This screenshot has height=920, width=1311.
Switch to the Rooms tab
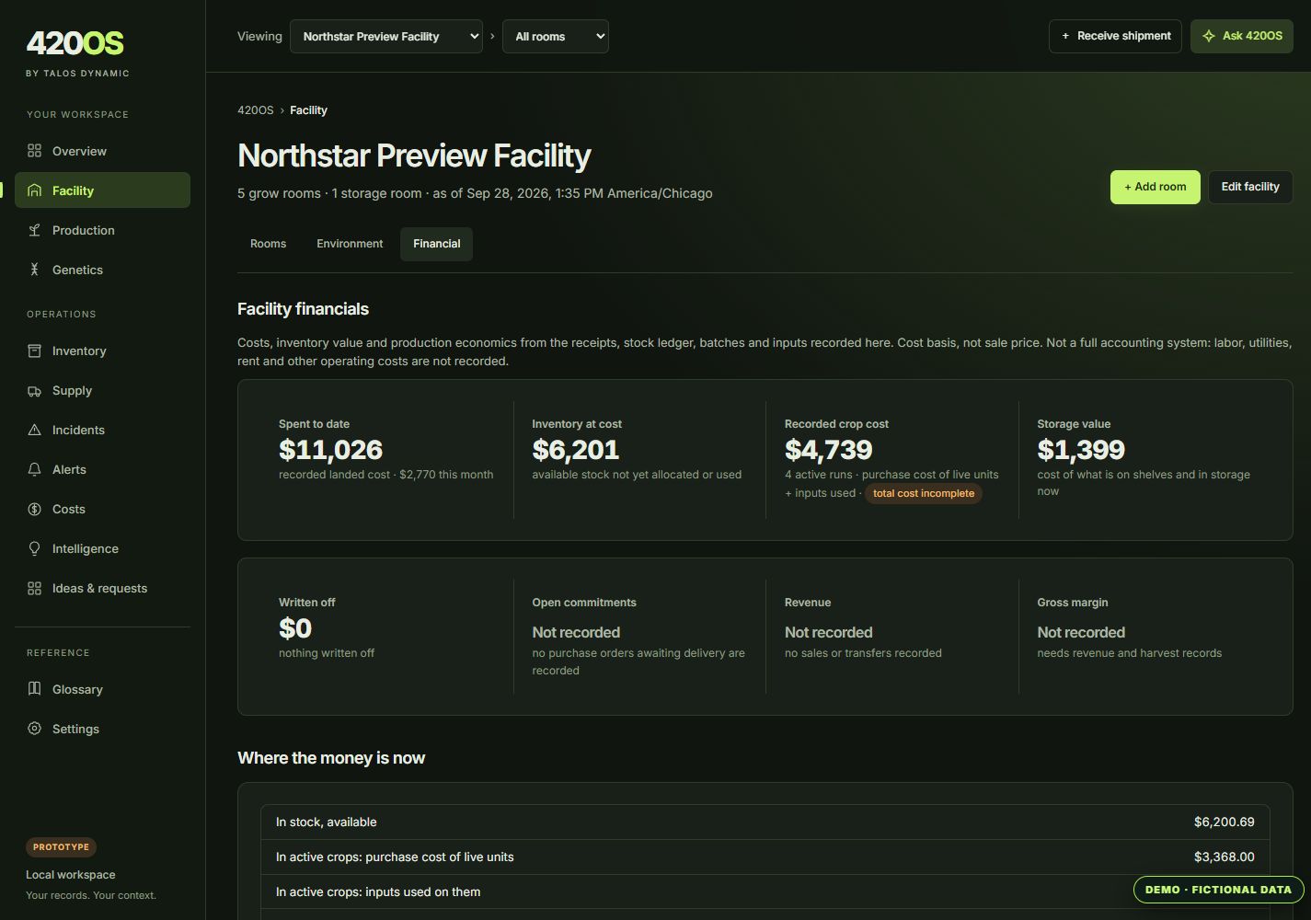[268, 244]
